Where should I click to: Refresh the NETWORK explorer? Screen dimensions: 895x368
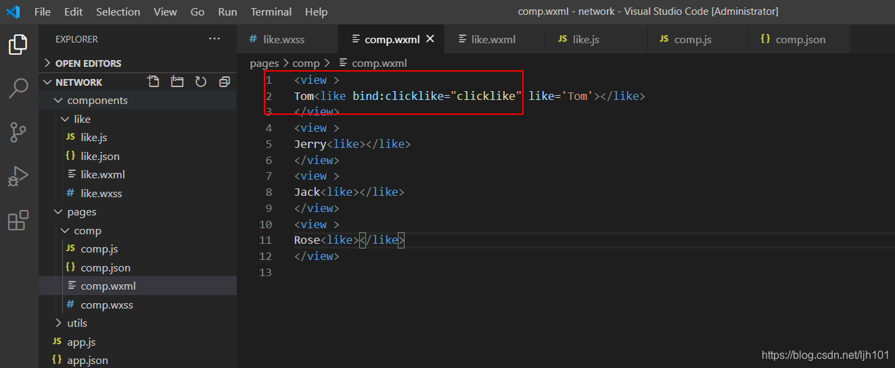coord(201,82)
